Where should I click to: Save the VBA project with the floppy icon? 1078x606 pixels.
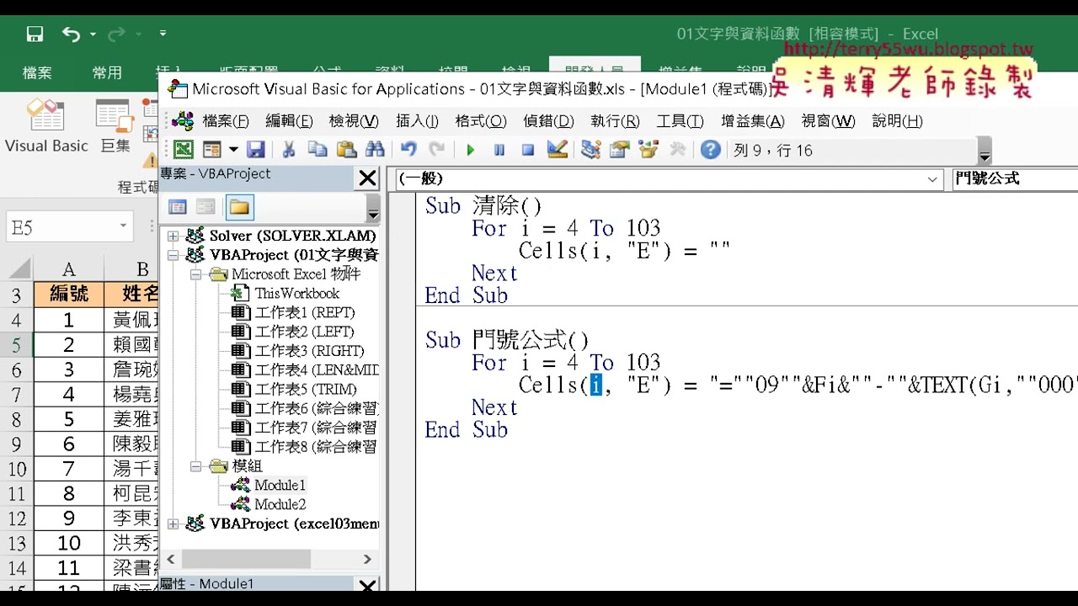256,150
